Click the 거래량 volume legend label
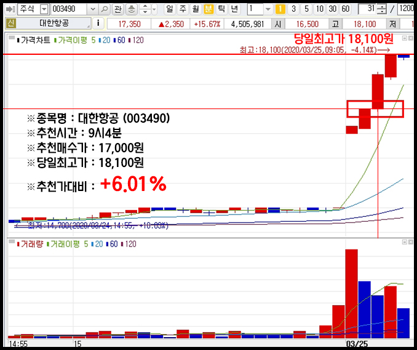417x350 pixels. coord(31,244)
